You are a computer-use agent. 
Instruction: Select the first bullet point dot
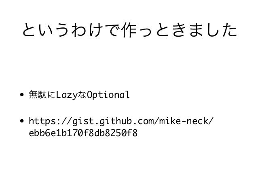(x=22, y=95)
